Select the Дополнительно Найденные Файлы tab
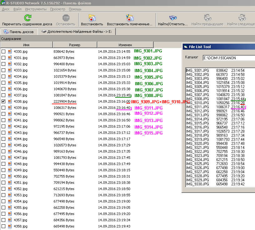Viewport: 255px width, 230px height. (x=77, y=32)
